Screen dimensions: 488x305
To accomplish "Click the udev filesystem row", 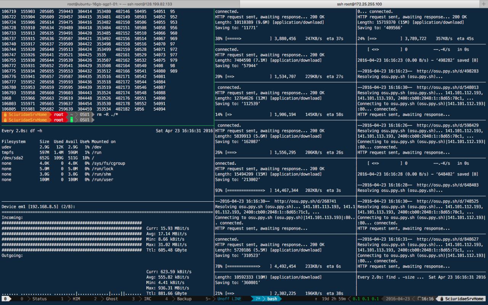I will [51, 147].
